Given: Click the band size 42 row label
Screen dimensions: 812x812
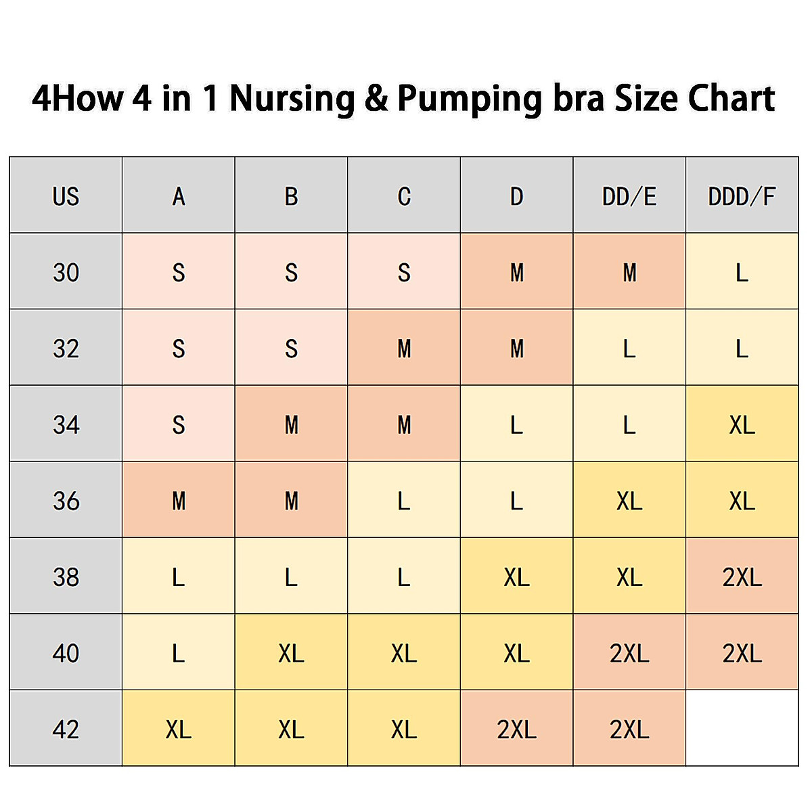Looking at the screenshot, I should [66, 729].
